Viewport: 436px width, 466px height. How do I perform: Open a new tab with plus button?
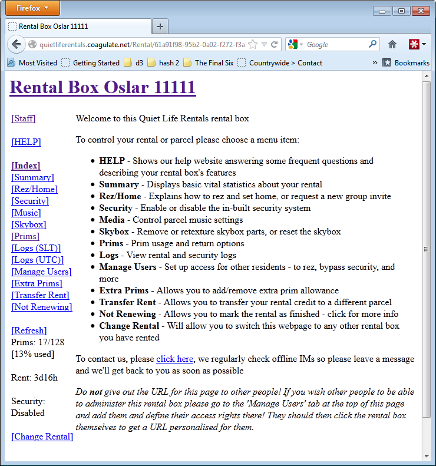coord(160,27)
